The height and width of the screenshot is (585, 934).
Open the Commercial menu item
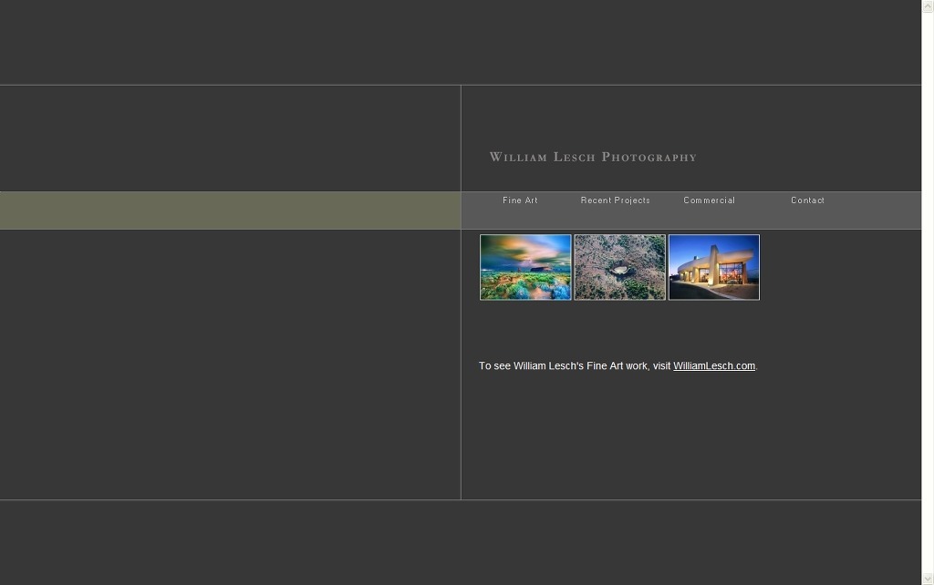coord(709,200)
